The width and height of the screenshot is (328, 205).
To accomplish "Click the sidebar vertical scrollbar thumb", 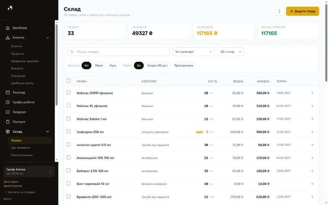I will [x=57, y=65].
